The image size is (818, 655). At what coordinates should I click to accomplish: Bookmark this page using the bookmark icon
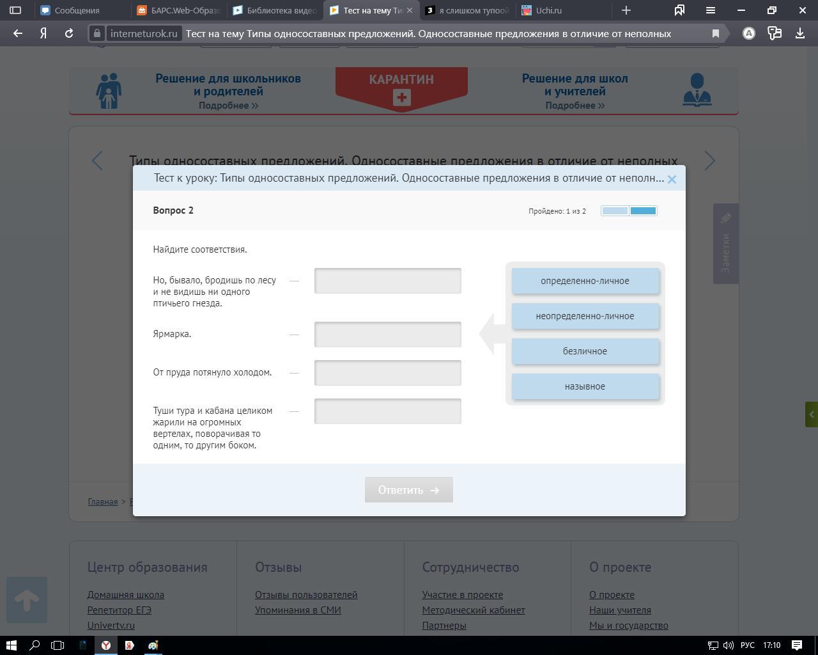716,33
